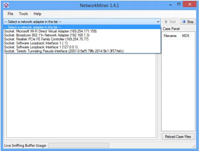199x151 pixels.
Task: Minimize the NetworkMiner window
Action: point(171,4)
